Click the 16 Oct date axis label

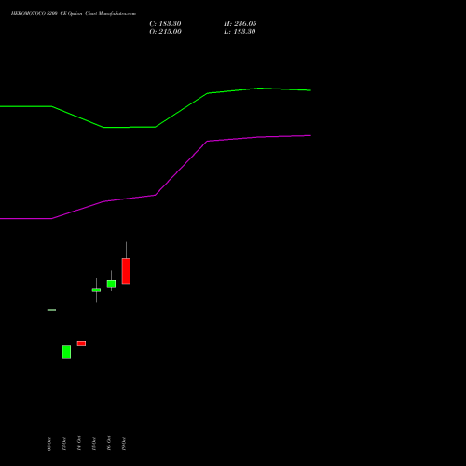(109, 444)
